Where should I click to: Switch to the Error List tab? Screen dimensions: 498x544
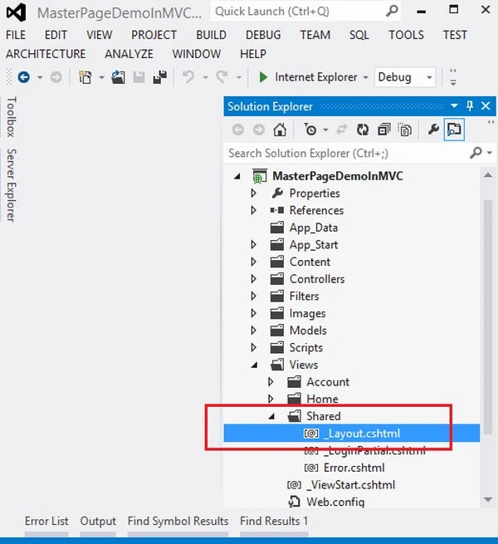(46, 521)
